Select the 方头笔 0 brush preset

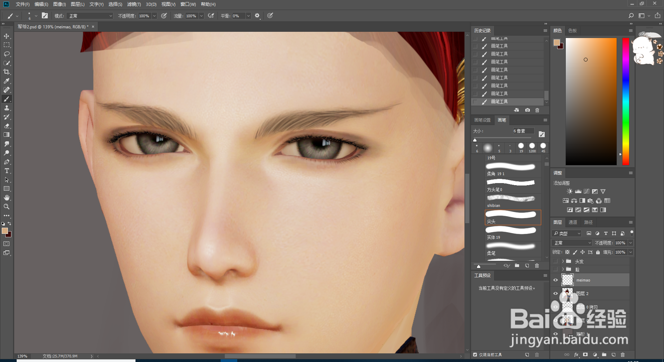(x=513, y=185)
